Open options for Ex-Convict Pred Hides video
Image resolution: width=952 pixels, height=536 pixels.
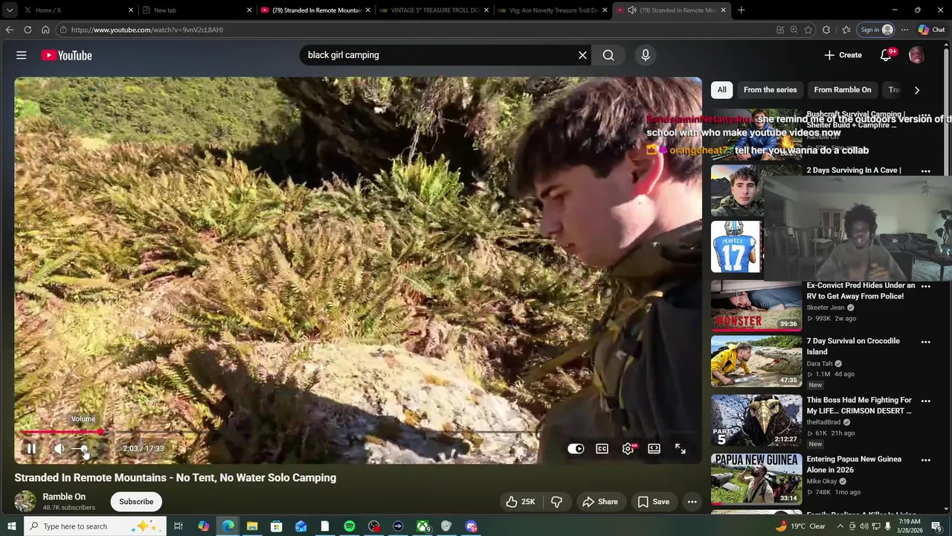coord(925,286)
